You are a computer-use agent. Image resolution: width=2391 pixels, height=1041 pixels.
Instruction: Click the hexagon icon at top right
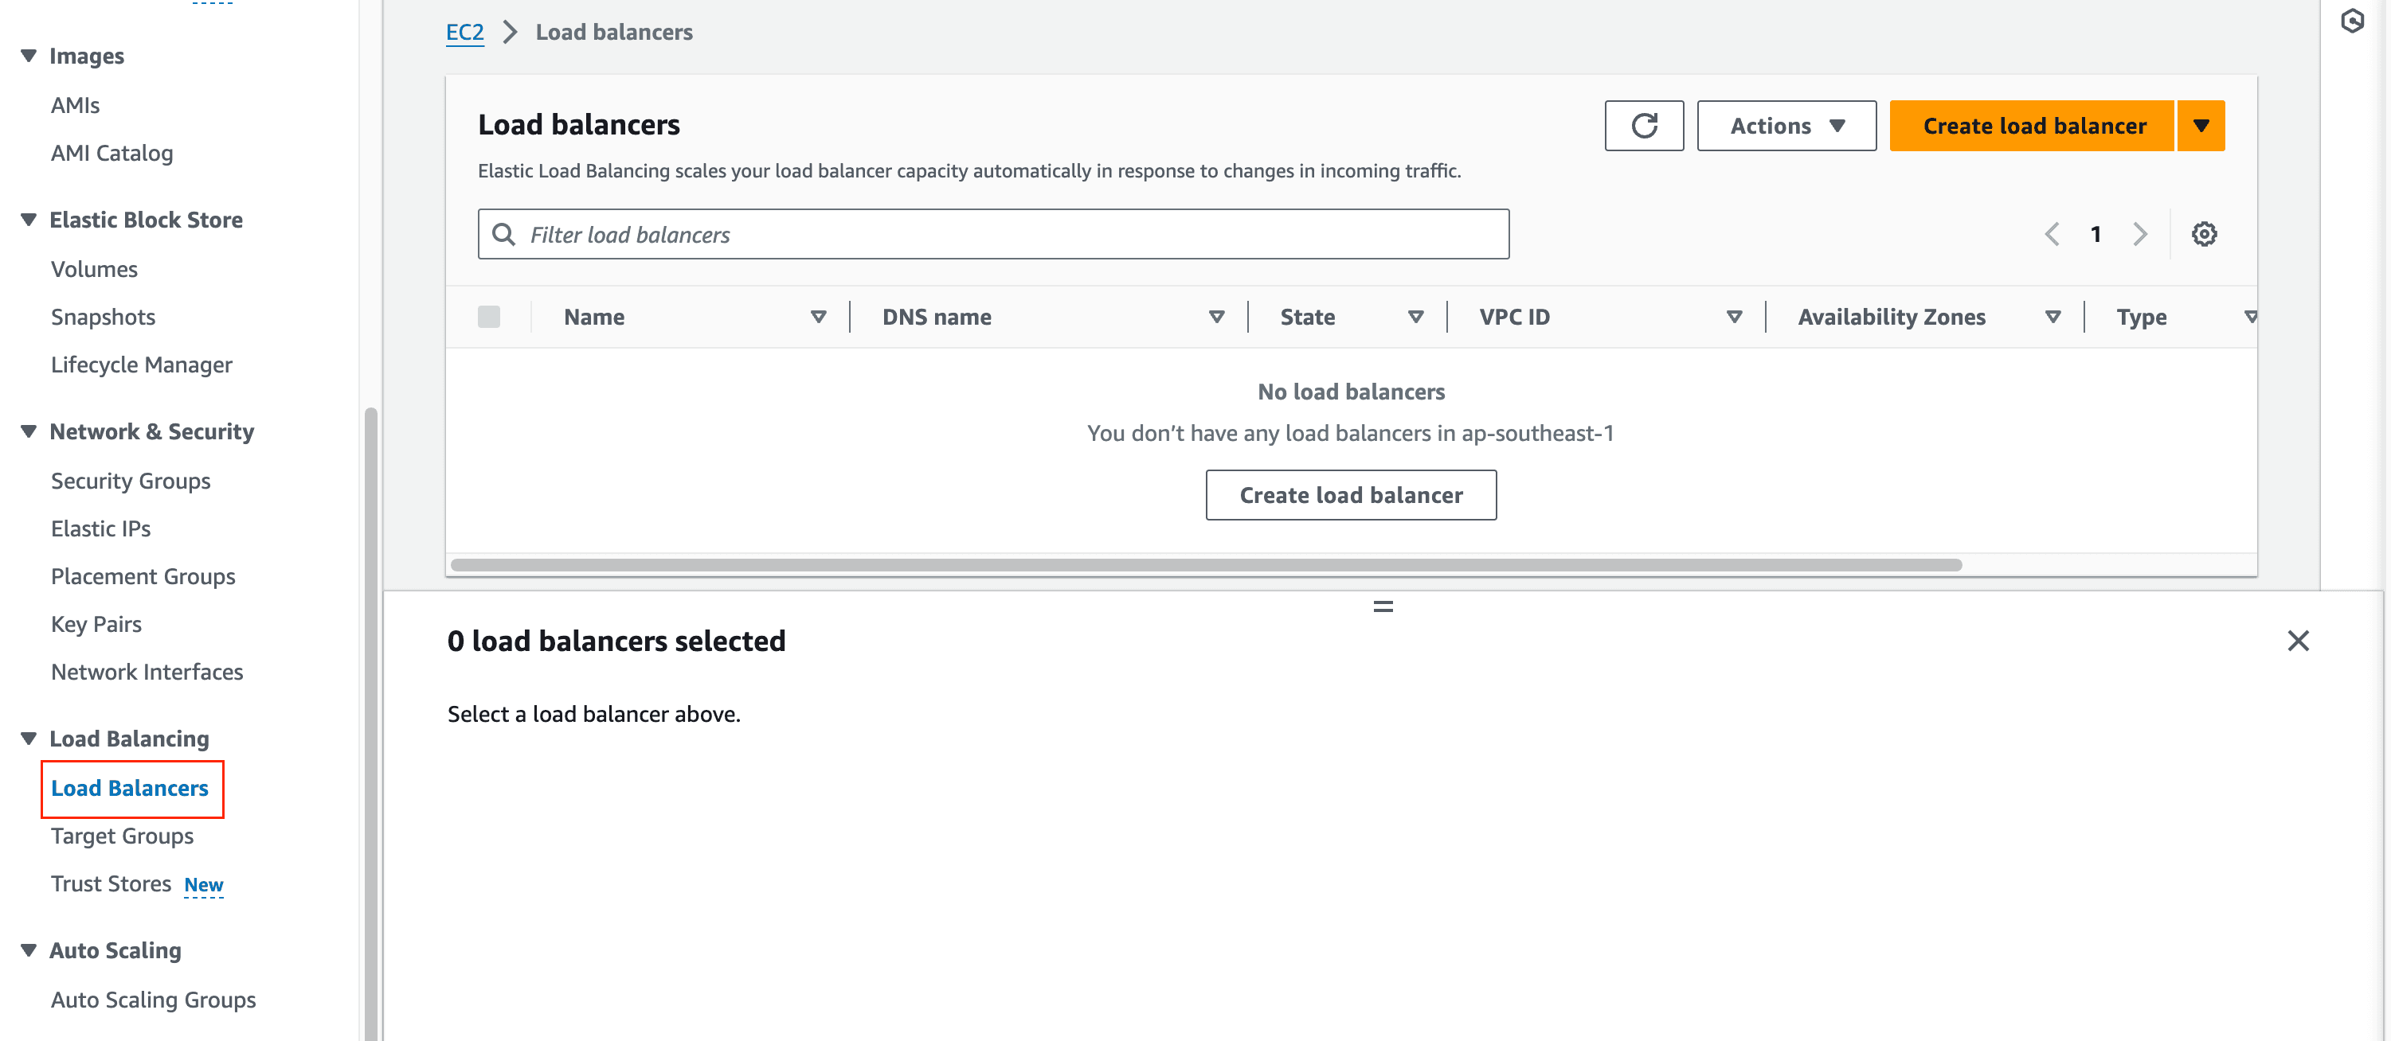(2353, 21)
